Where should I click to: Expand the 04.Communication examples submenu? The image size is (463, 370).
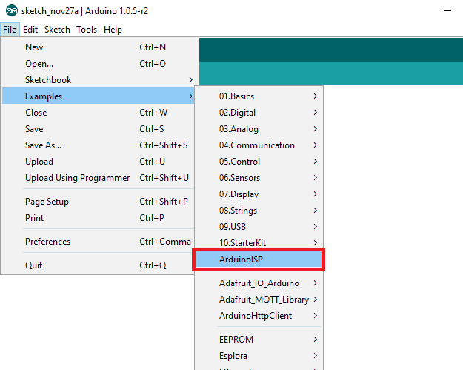(x=259, y=145)
